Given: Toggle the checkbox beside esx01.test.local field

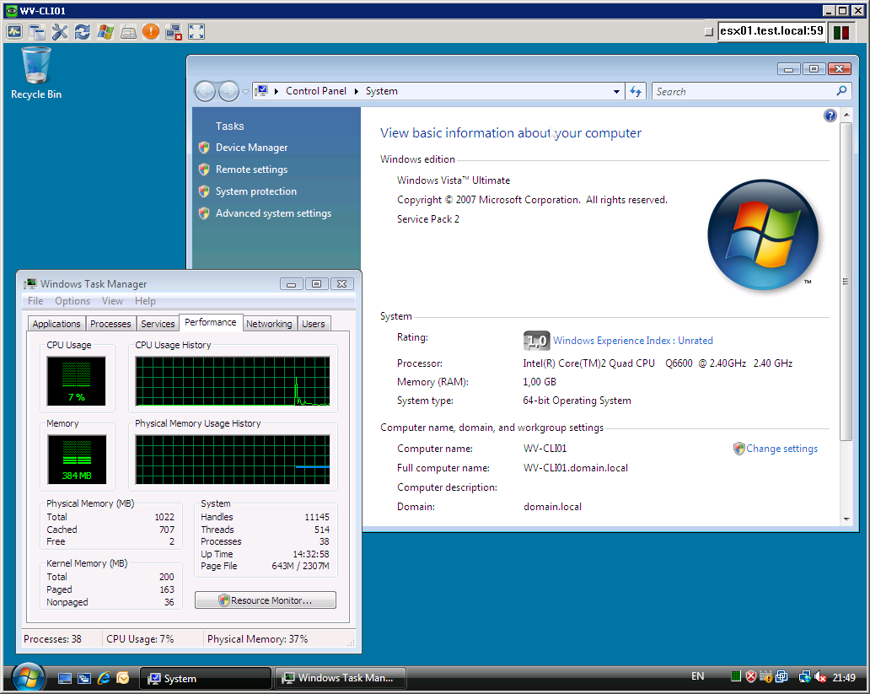Looking at the screenshot, I should 708,32.
